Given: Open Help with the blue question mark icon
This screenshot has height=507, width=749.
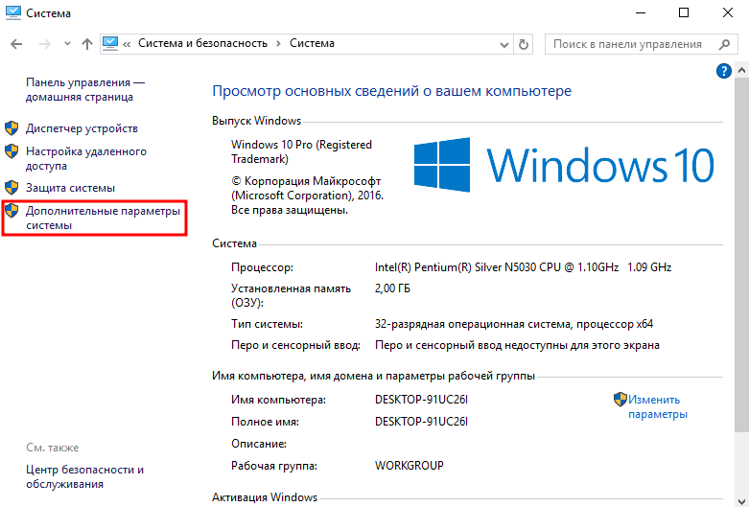Looking at the screenshot, I should (724, 71).
